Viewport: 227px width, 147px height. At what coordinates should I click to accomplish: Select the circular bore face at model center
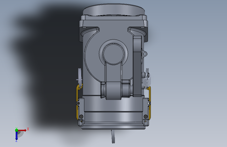114,54
